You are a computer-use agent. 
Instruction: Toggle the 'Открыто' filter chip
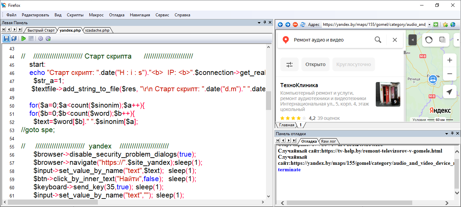point(315,64)
